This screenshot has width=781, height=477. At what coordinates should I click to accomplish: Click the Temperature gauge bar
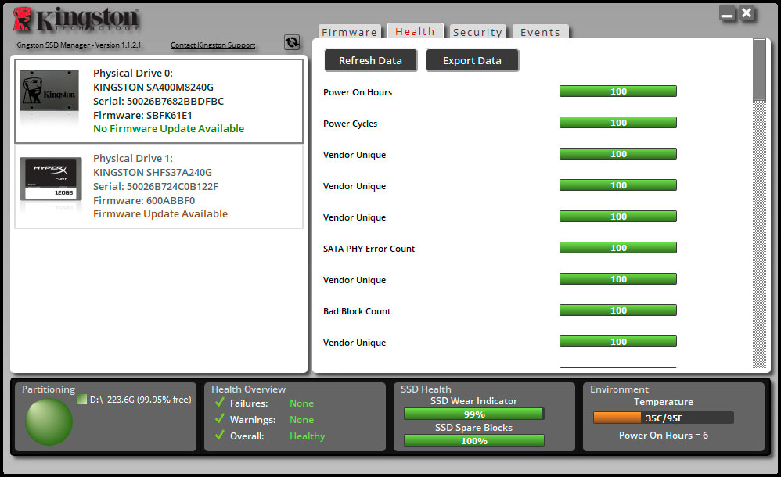[663, 418]
